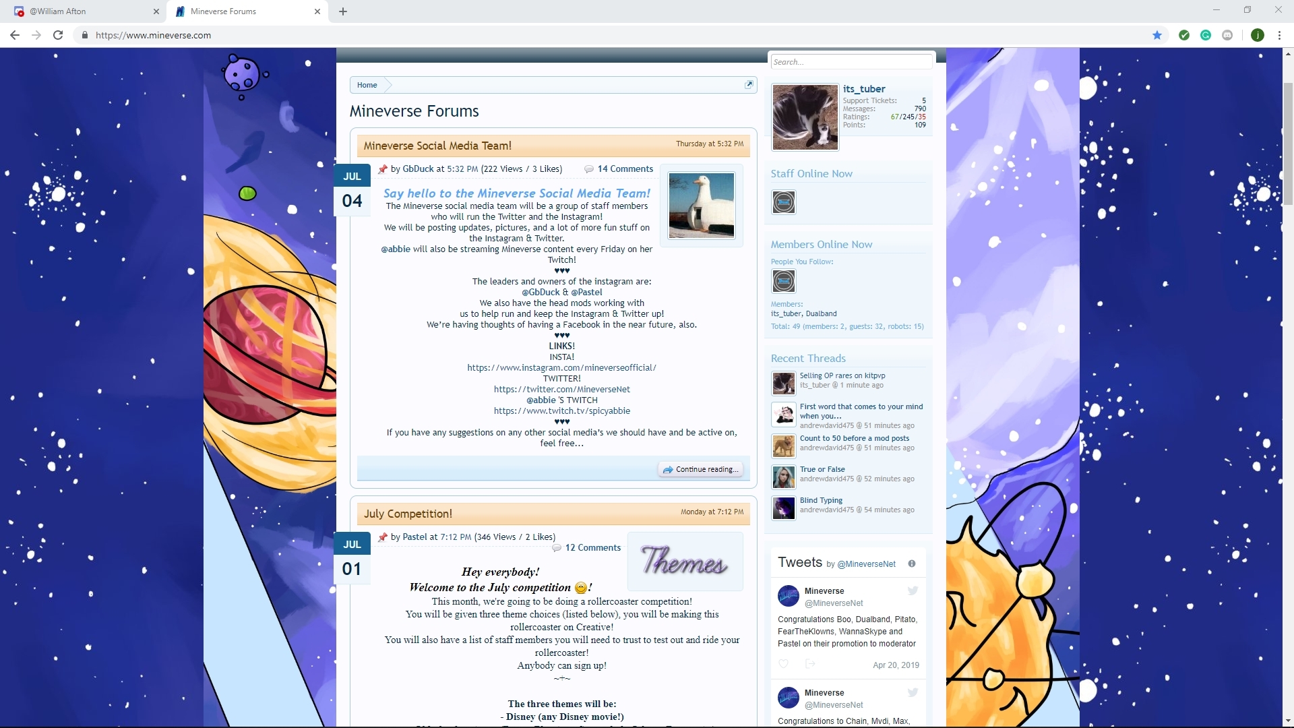Click the breadcrumb popup icon next to Home
Screen dimensions: 1294x728
pyautogui.click(x=748, y=84)
